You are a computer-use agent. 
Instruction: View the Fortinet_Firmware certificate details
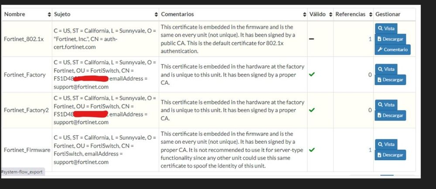[386, 144]
